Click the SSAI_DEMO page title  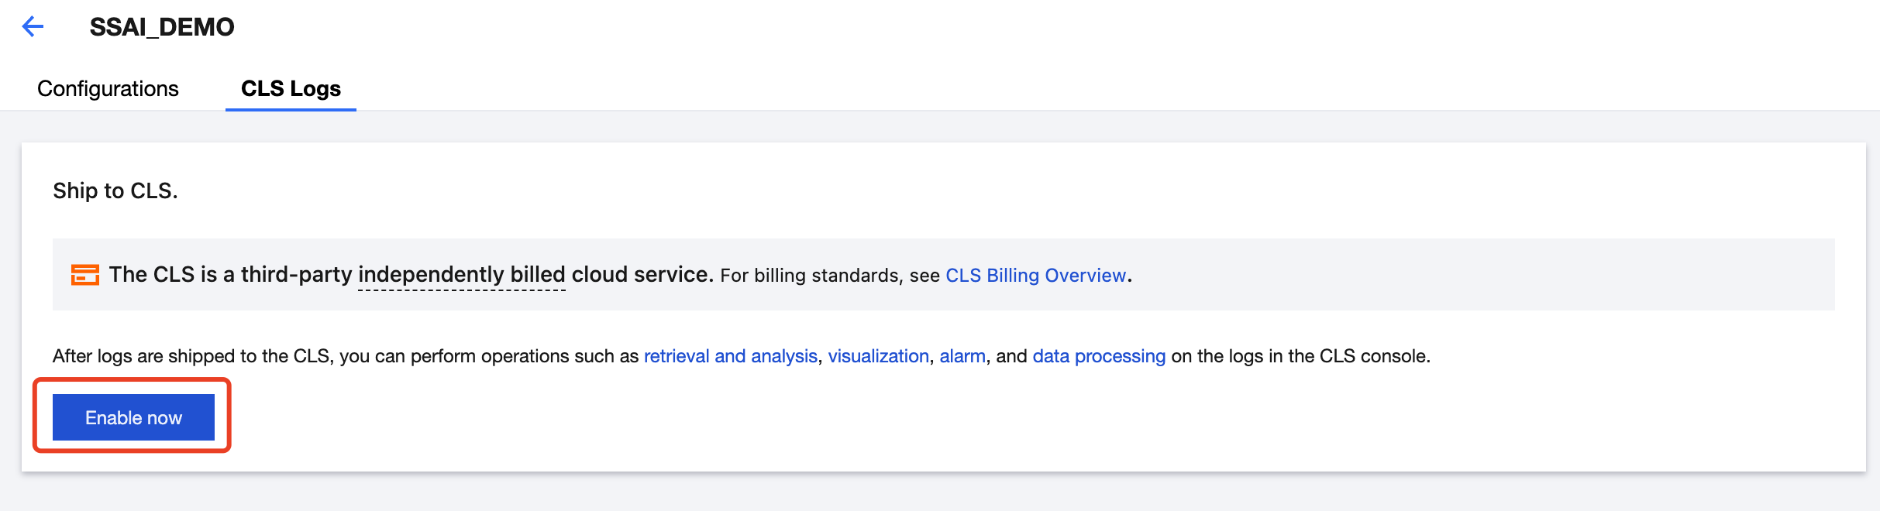162,27
